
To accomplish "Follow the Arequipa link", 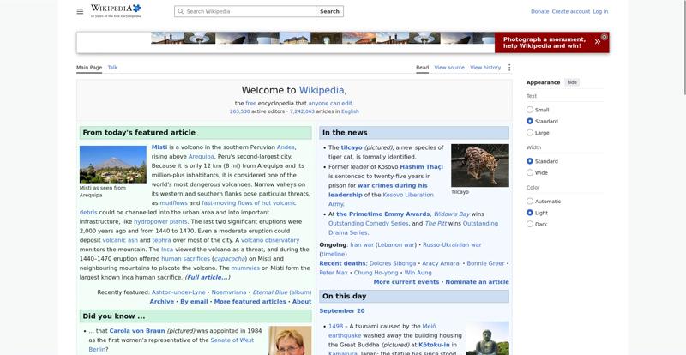I will tap(201, 156).
